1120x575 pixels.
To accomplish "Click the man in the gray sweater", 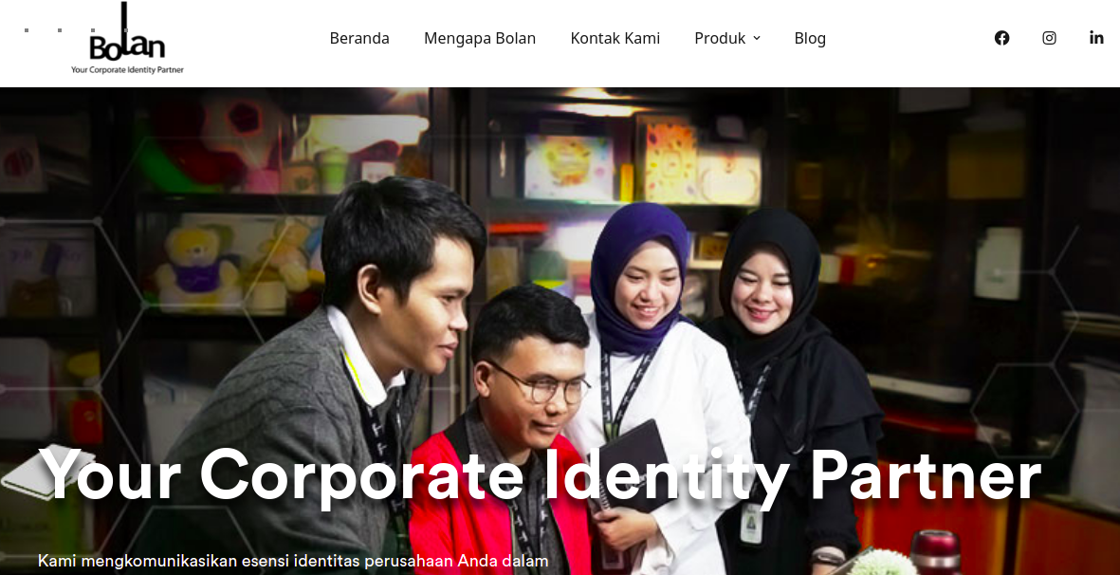I will tap(321, 371).
